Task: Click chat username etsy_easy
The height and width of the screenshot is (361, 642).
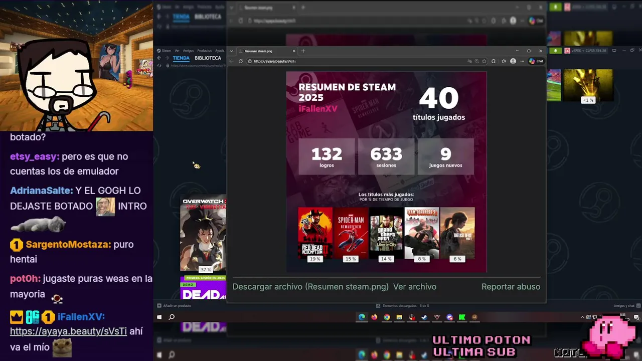Action: 35,156
